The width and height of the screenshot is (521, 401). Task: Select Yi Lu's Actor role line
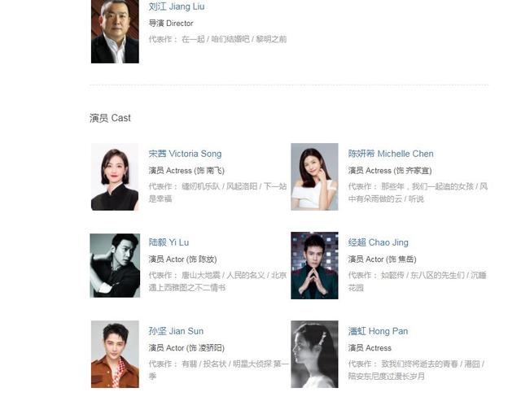182,259
